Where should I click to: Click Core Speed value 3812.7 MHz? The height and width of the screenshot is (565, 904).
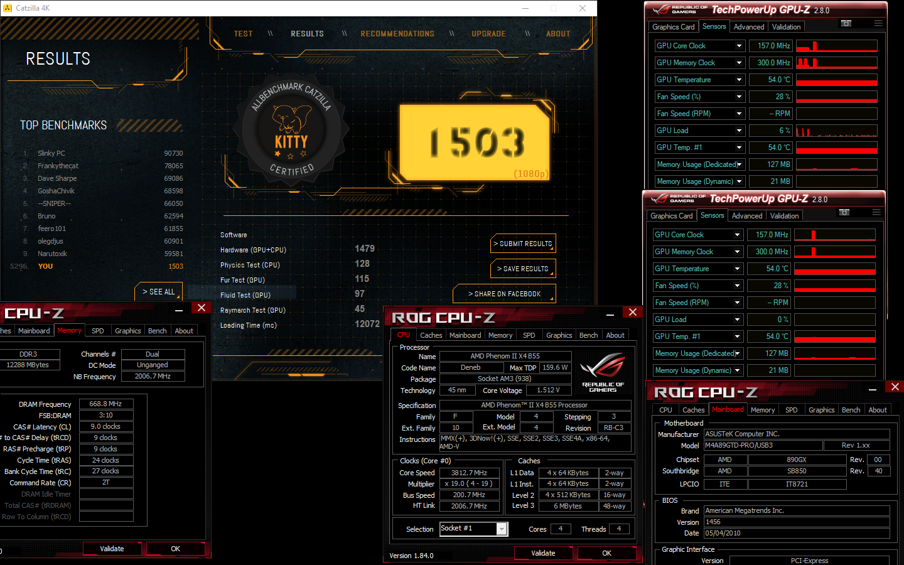click(470, 473)
